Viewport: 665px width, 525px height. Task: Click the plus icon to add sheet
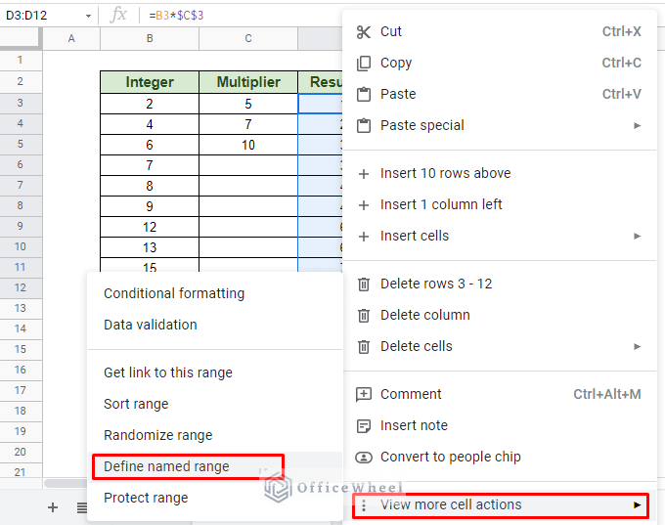coord(53,507)
